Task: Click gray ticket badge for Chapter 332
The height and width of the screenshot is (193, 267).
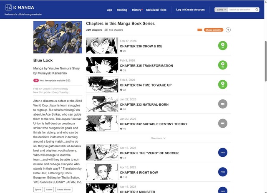Action: point(223,123)
